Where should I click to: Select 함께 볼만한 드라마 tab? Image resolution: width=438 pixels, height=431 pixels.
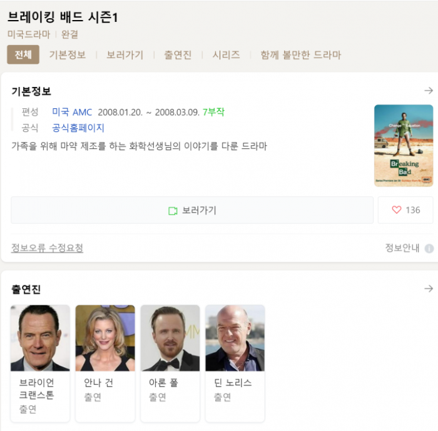[x=301, y=55]
